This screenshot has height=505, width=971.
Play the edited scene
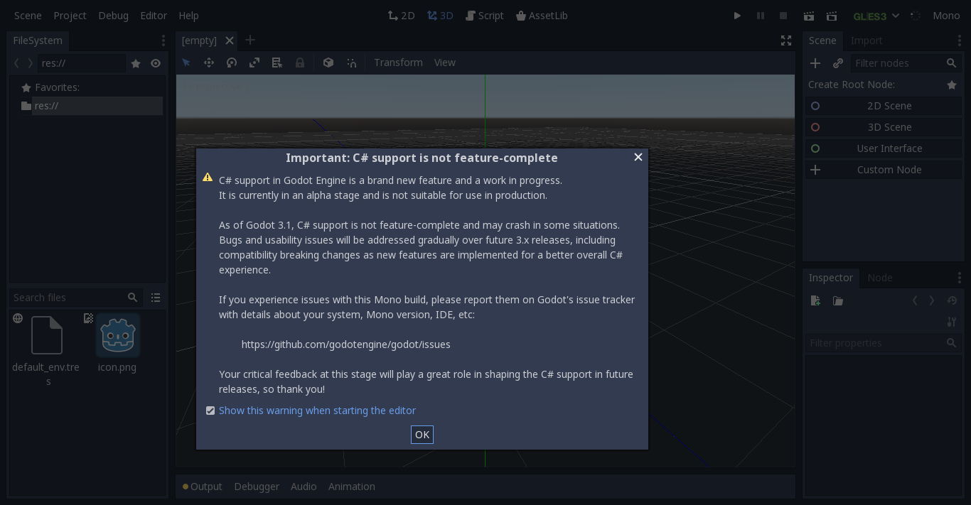click(809, 16)
